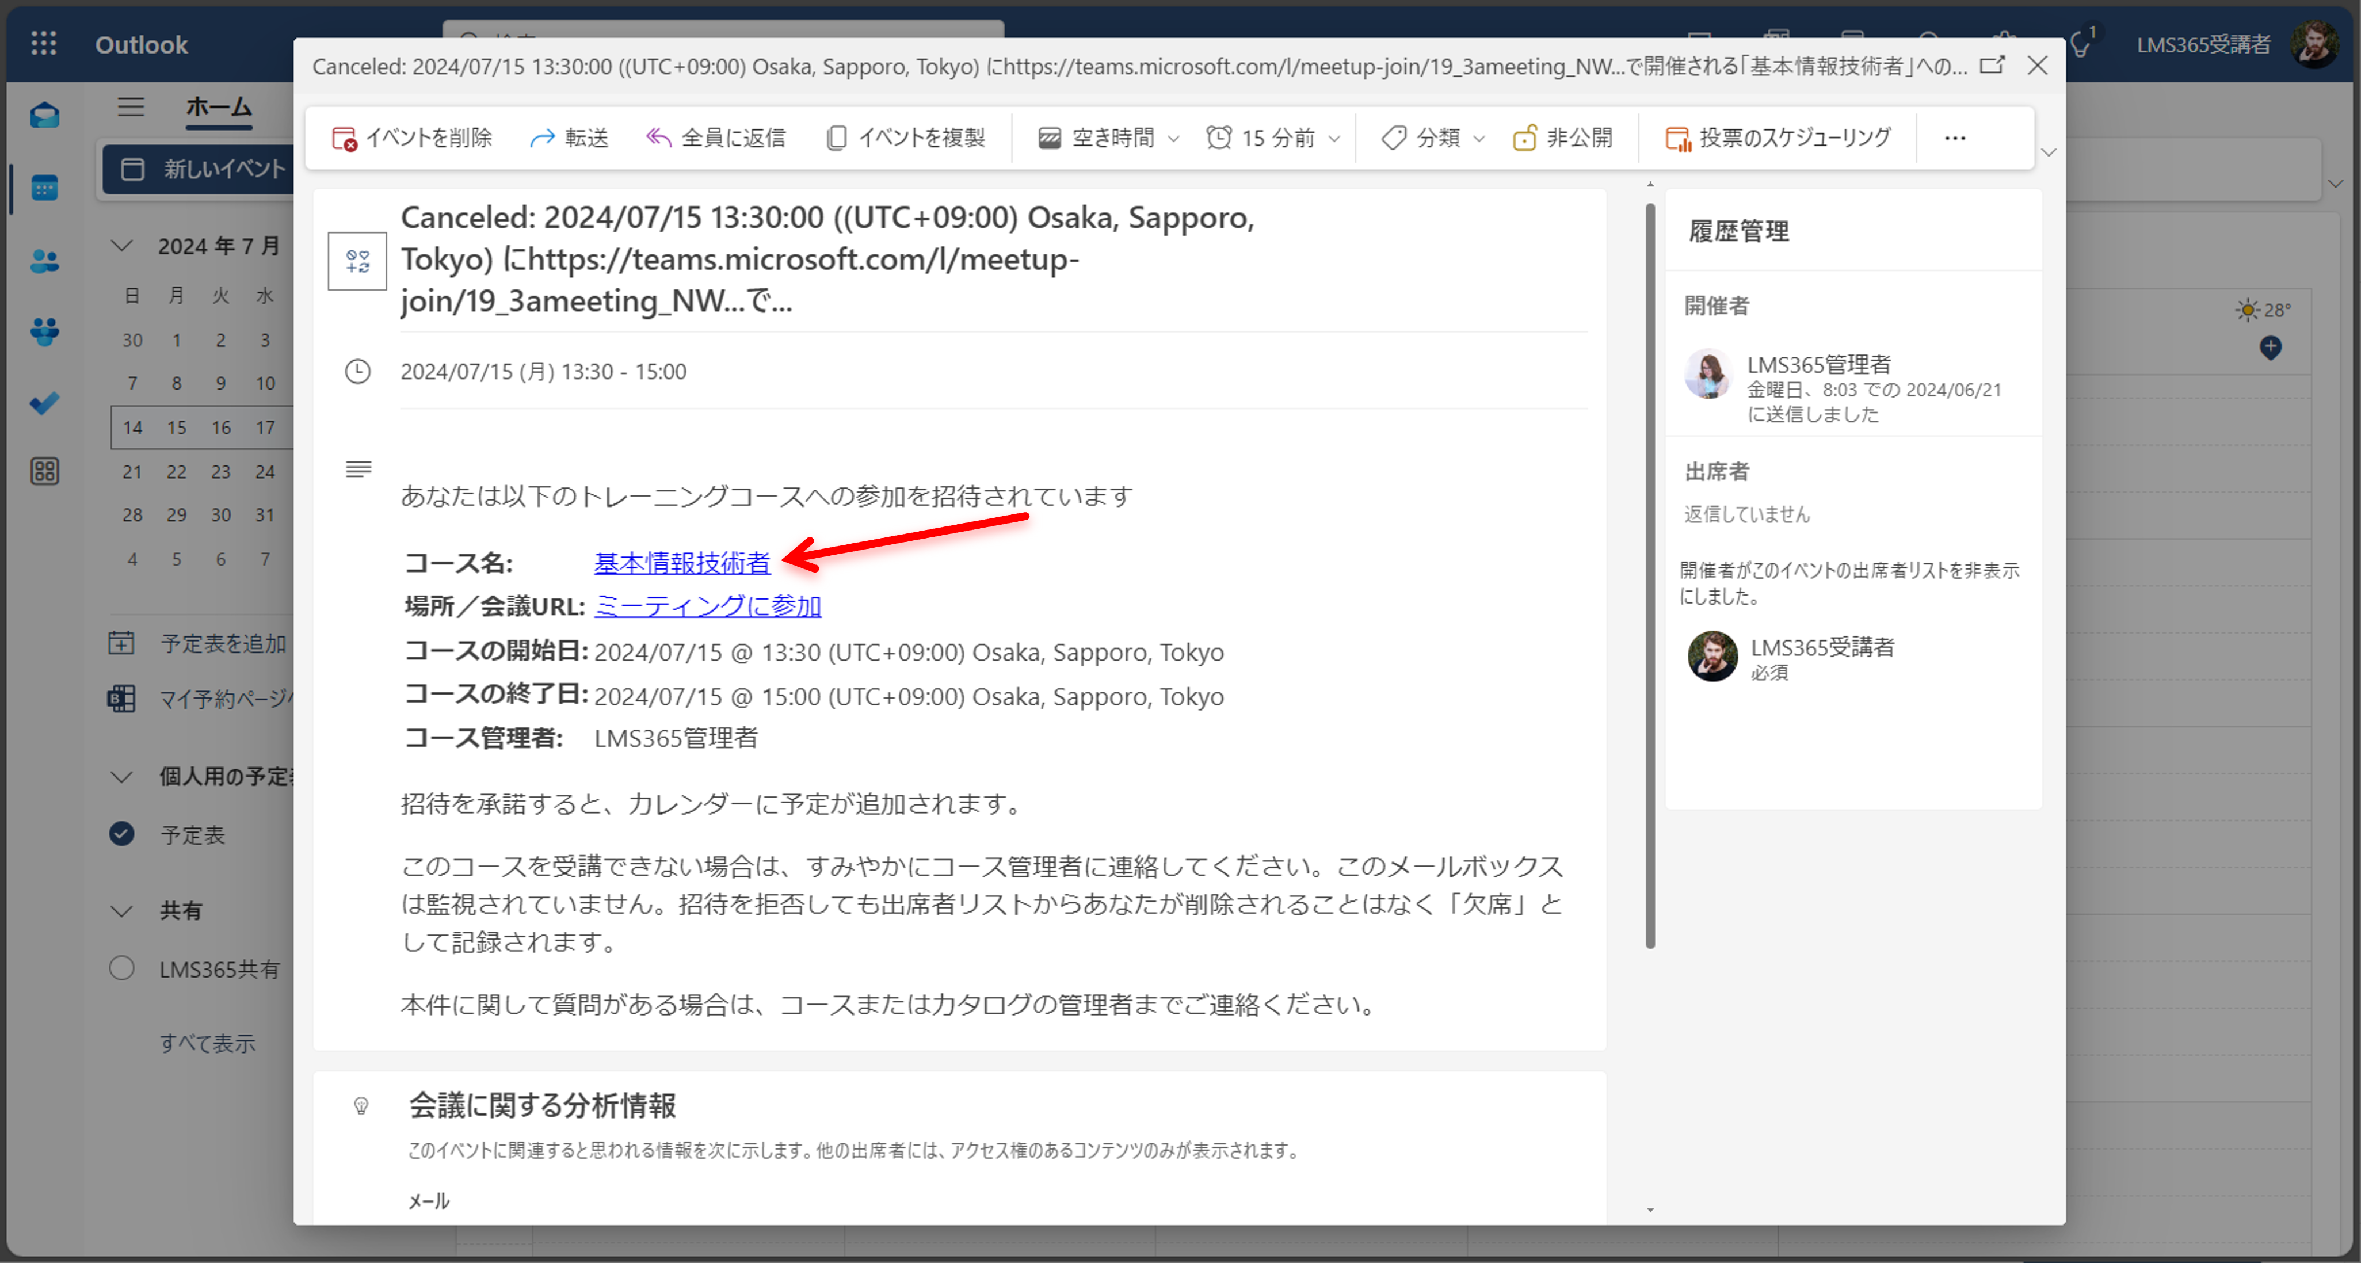Click 予定表を追加 add calendar

click(198, 643)
